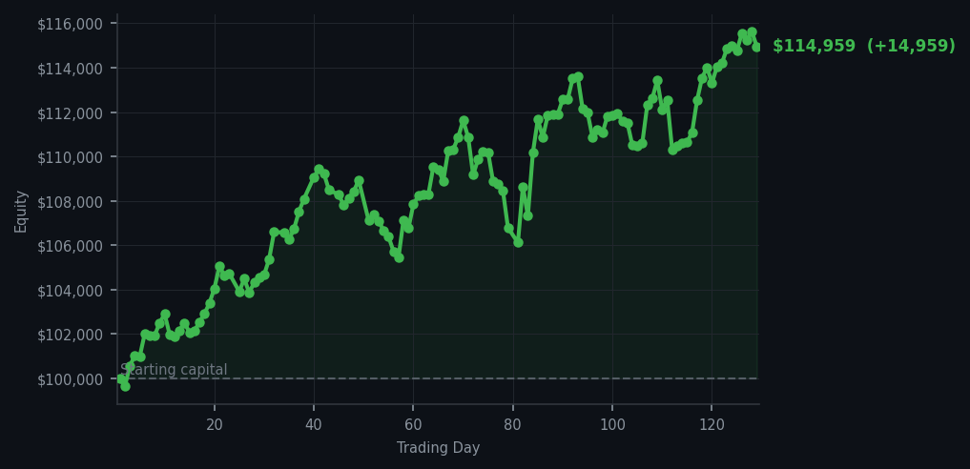Select the Starting capital annotation text
Screen dimensions: 970x469
tap(174, 370)
